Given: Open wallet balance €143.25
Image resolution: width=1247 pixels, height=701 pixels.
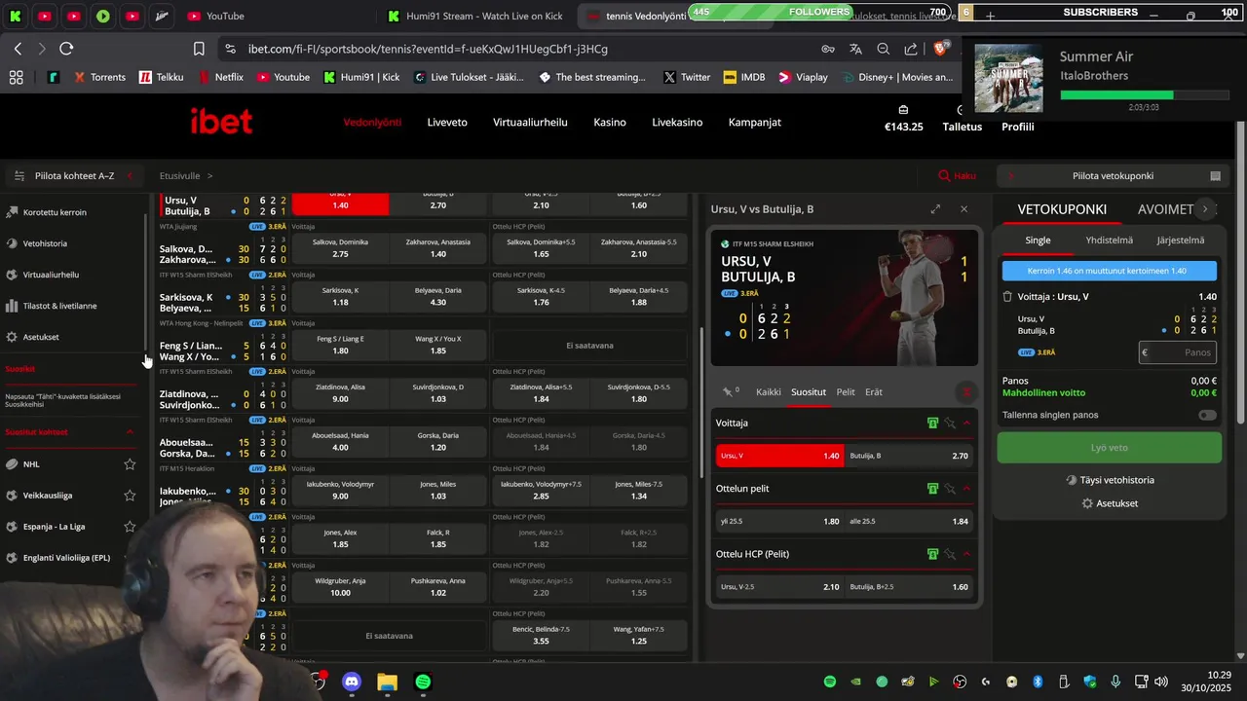Looking at the screenshot, I should click(903, 119).
